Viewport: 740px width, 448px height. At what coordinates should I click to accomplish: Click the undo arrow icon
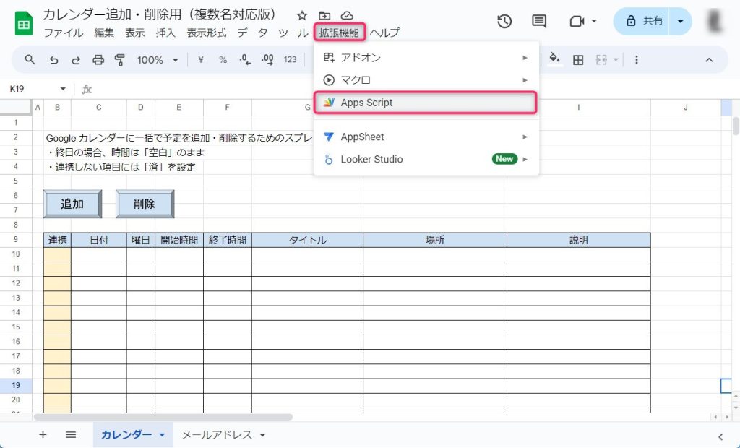tap(53, 60)
